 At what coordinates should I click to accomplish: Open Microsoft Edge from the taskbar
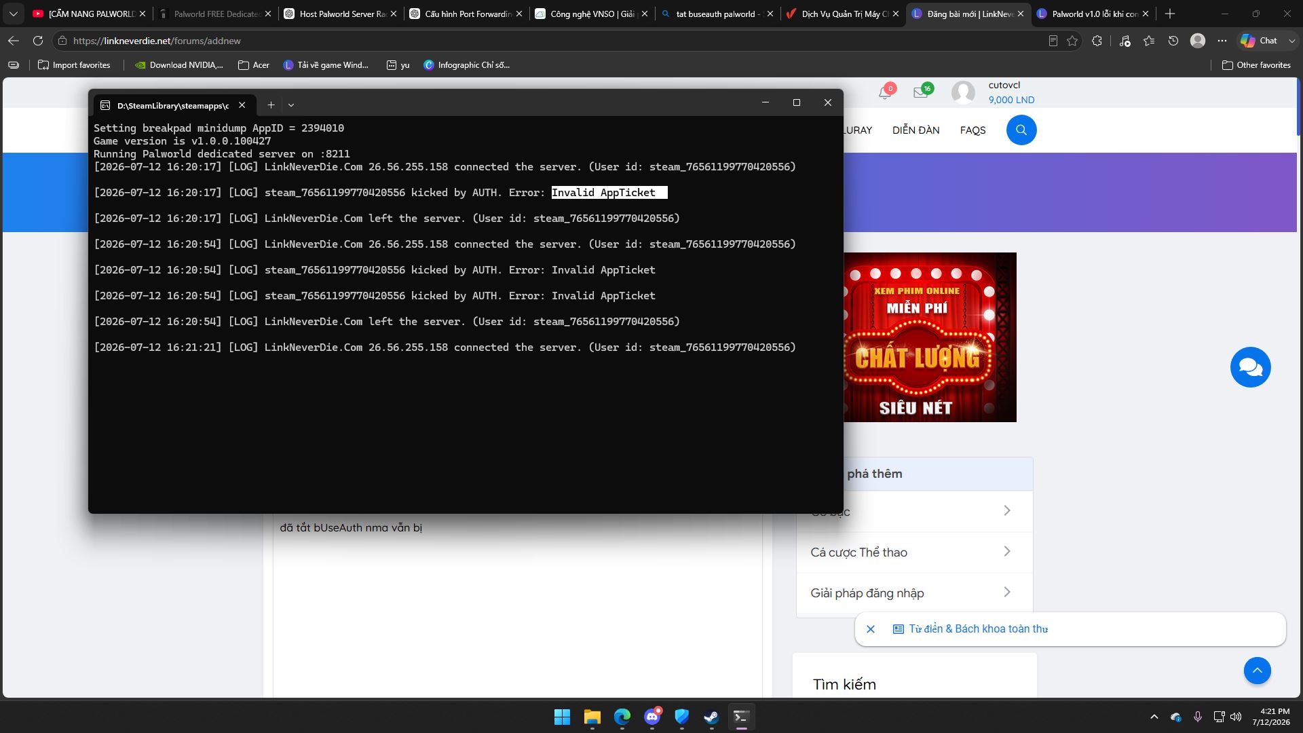tap(622, 717)
